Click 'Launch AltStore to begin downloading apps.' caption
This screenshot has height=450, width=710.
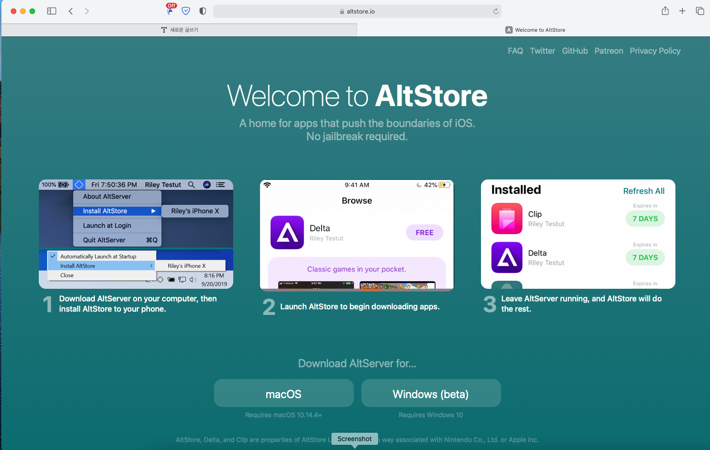point(360,307)
